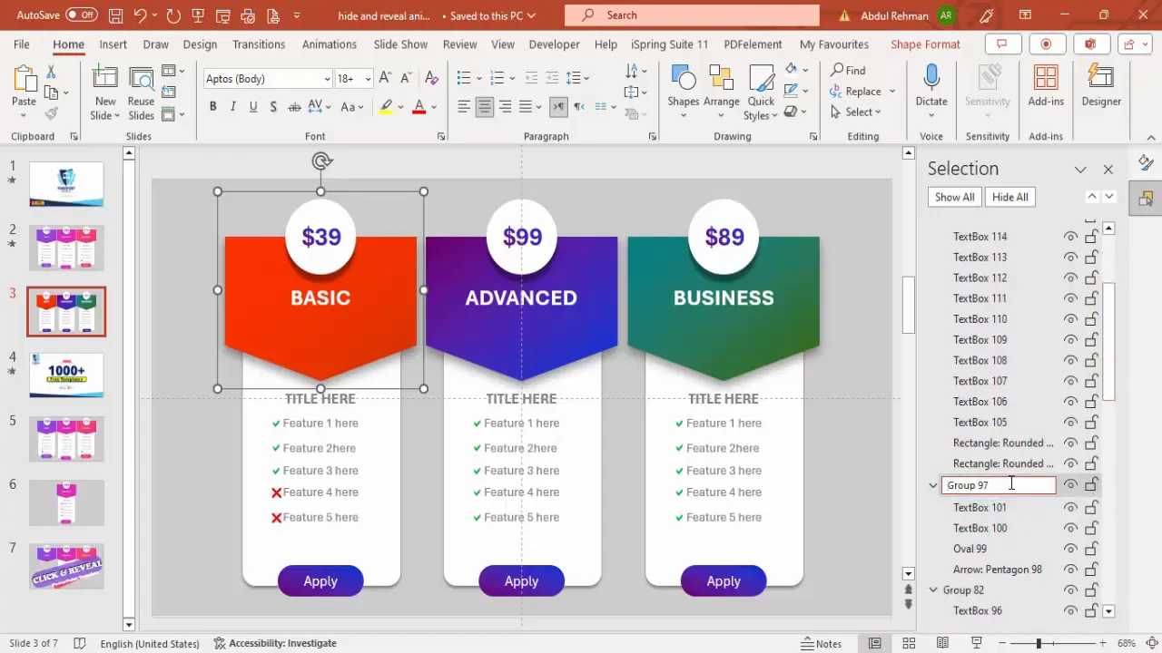
Task: Toggle visibility of Group 97
Action: [1071, 485]
